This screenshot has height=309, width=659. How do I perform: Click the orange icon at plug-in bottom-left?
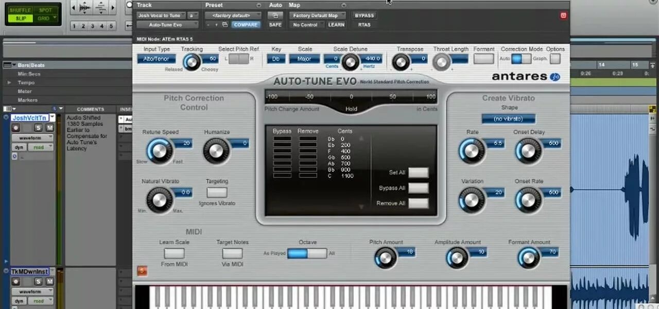[142, 270]
